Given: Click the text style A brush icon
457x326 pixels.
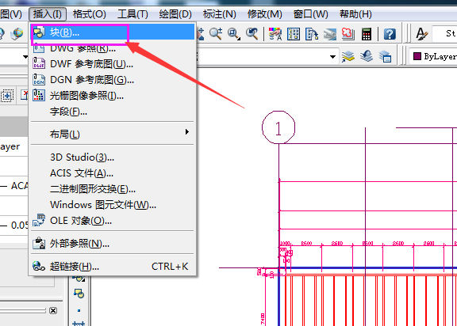Looking at the screenshot, I should pyautogui.click(x=422, y=34).
